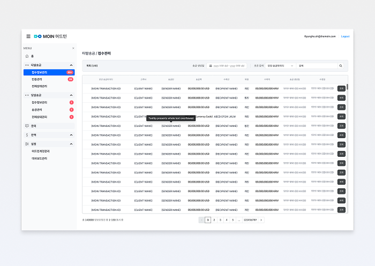Click the magnifier search icon

[340, 66]
